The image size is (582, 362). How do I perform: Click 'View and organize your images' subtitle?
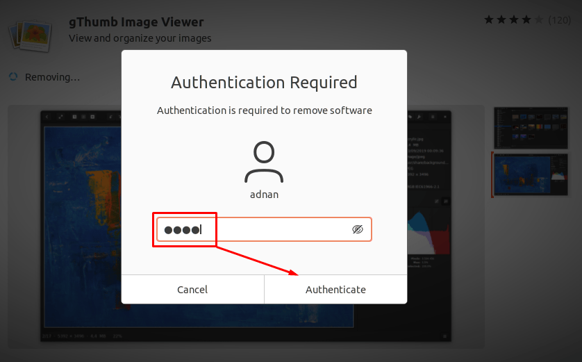point(140,38)
